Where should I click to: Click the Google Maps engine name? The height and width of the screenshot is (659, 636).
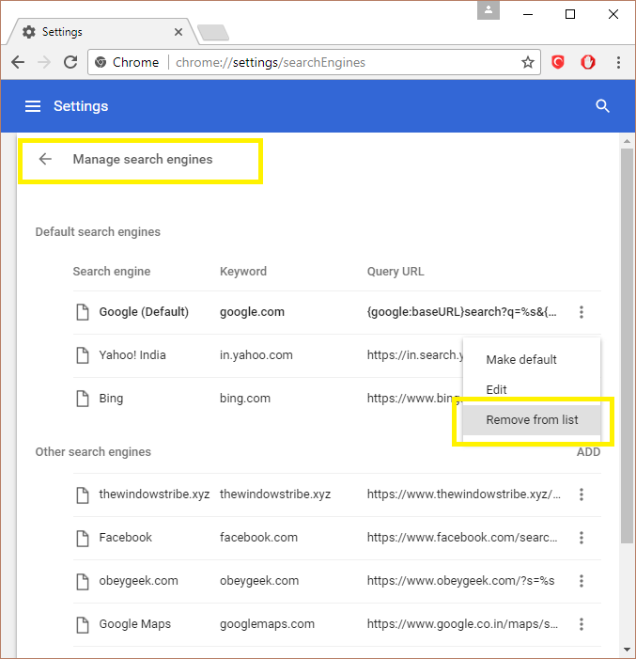tap(135, 624)
